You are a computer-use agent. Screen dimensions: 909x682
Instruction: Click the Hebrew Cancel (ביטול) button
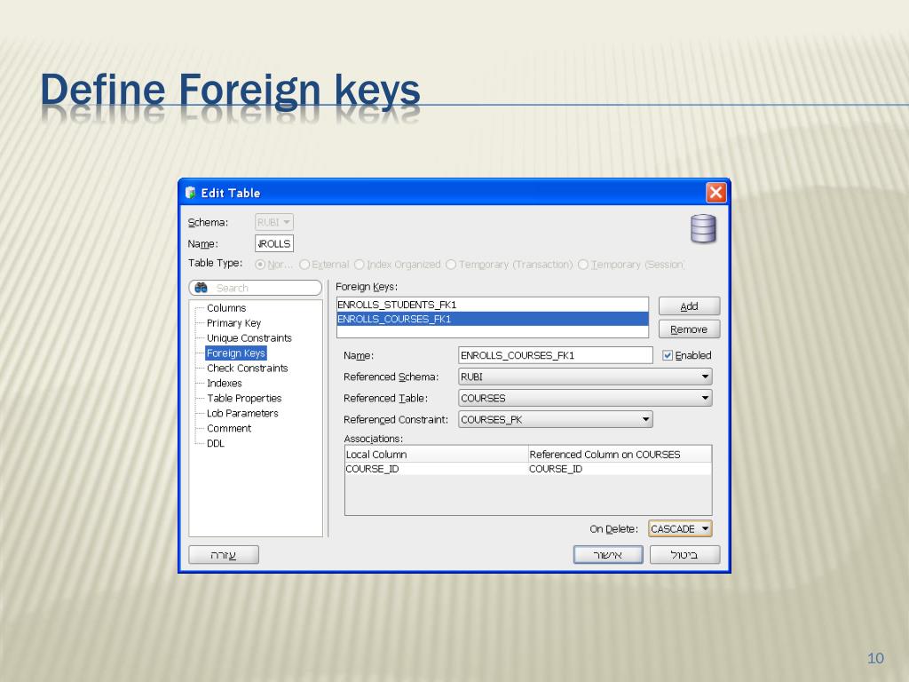coord(684,555)
